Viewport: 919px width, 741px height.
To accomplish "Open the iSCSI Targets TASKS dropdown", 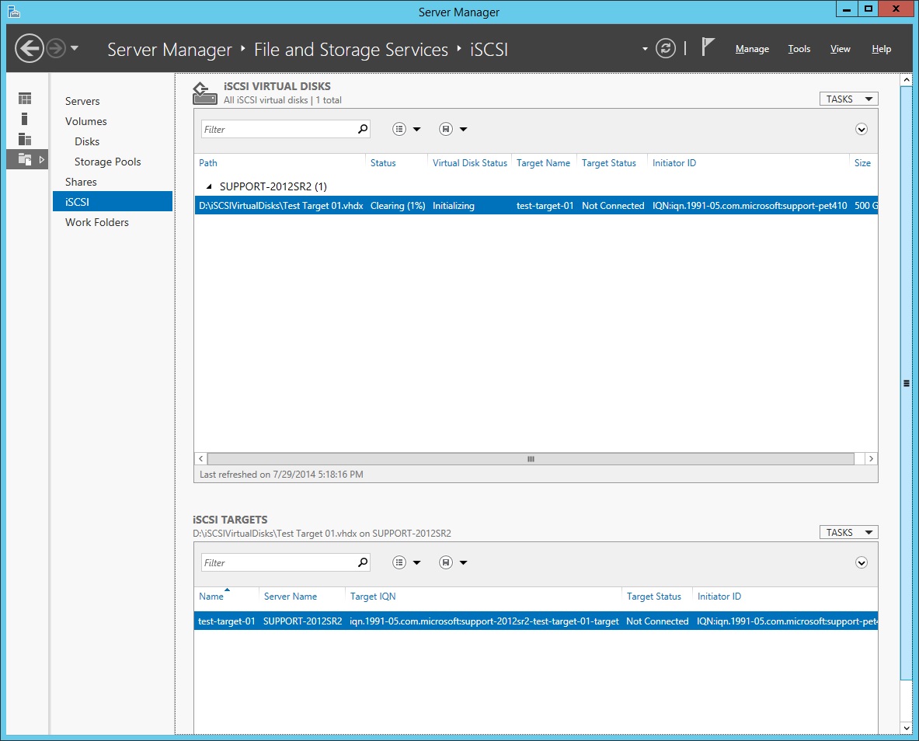I will coord(848,532).
